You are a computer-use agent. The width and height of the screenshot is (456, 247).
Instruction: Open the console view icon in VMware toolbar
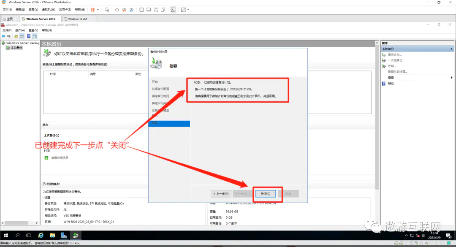[x=173, y=10]
